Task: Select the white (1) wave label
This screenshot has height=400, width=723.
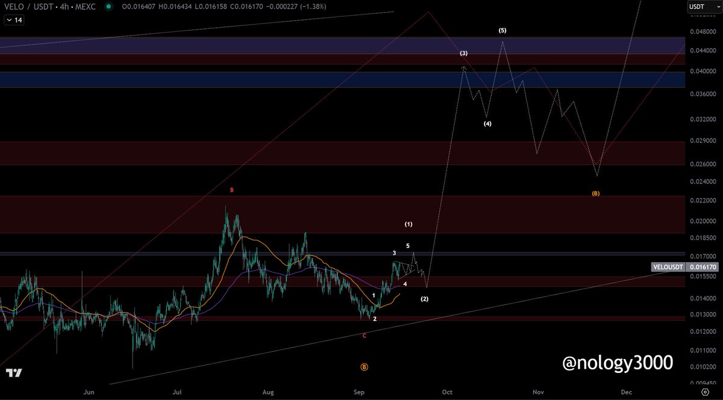Action: 408,224
